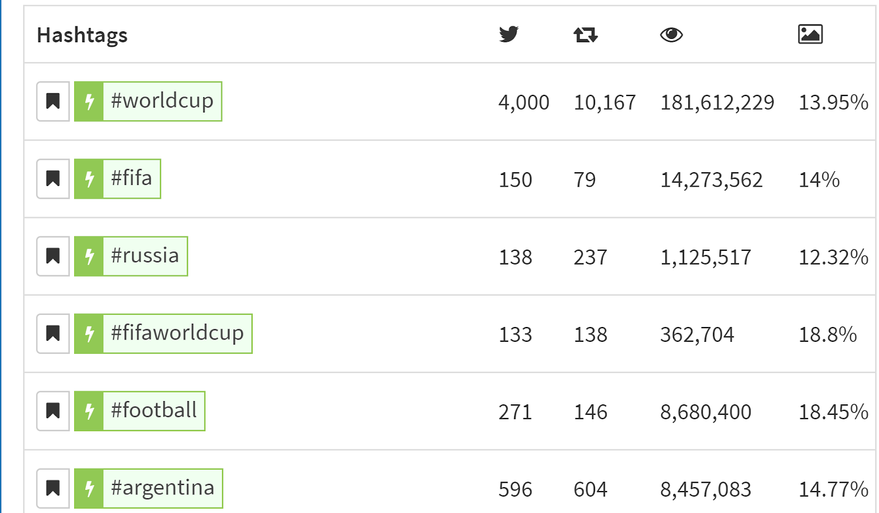This screenshot has width=879, height=513.
Task: Click lightning bolt icon beside #russia
Action: pos(89,256)
